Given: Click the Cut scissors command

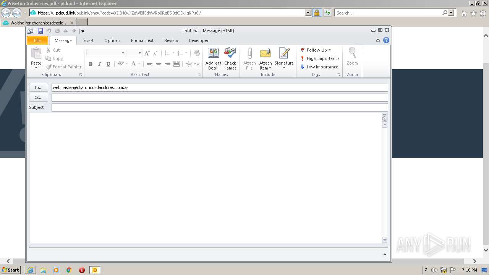Looking at the screenshot, I should (53, 50).
